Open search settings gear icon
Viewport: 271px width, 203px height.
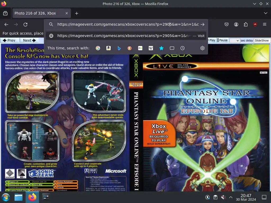(x=202, y=48)
